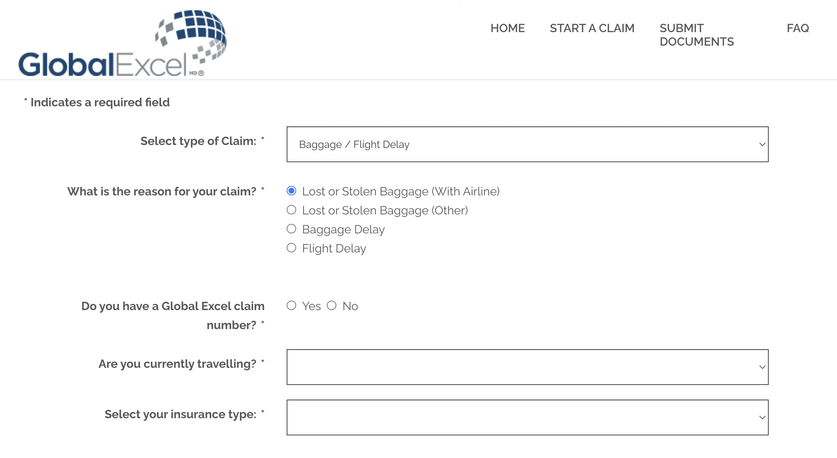Select Yes for Global Excel claim number
837x458 pixels.
291,306
